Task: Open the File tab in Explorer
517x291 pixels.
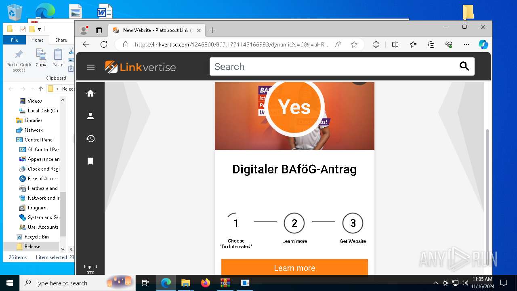Action: [15, 40]
